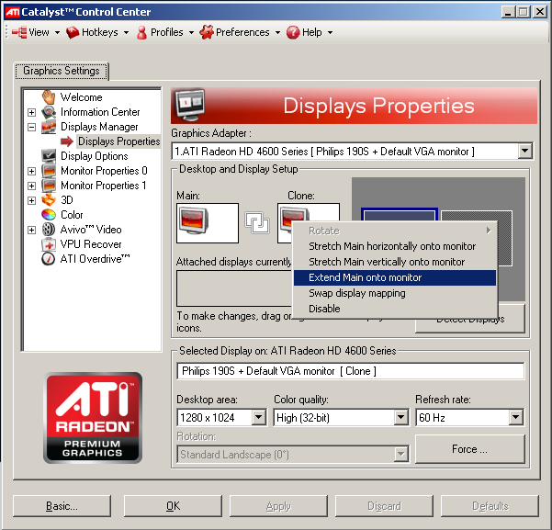
Task: Select the Graphics Settings tab
Action: 62,71
